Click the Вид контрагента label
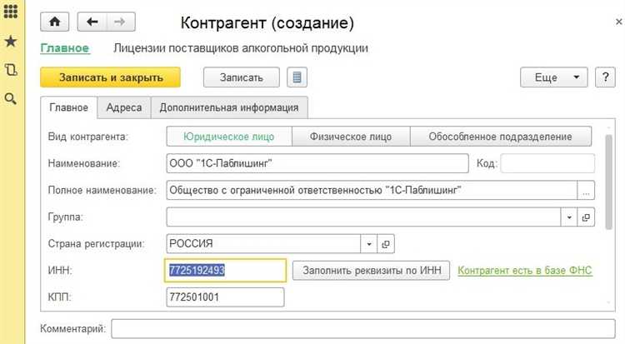625x344 pixels. 87,137
